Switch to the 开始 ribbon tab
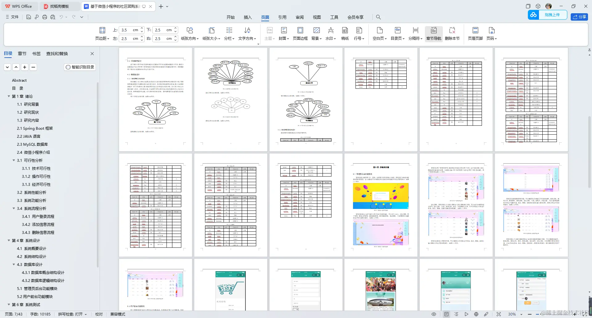Screen dimensions: 592x318 pos(231,17)
